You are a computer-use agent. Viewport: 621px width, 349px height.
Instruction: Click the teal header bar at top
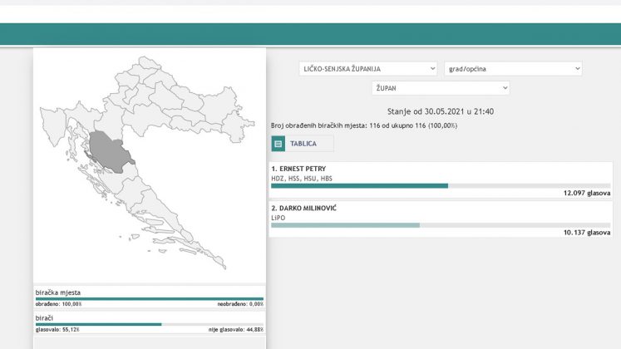[x=310, y=34]
